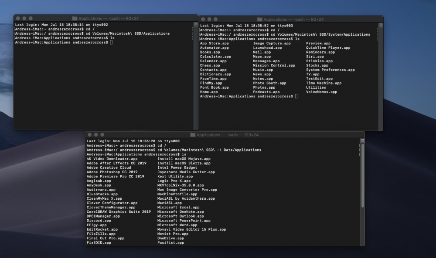This screenshot has width=436, height=258.
Task: Click 'Mission Control.app' entry
Action: [274, 65]
